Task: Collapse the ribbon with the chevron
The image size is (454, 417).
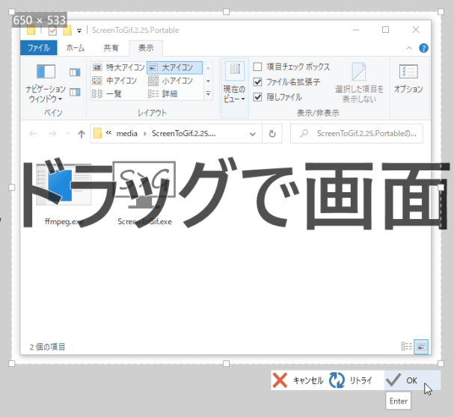Action: pyautogui.click(x=409, y=48)
